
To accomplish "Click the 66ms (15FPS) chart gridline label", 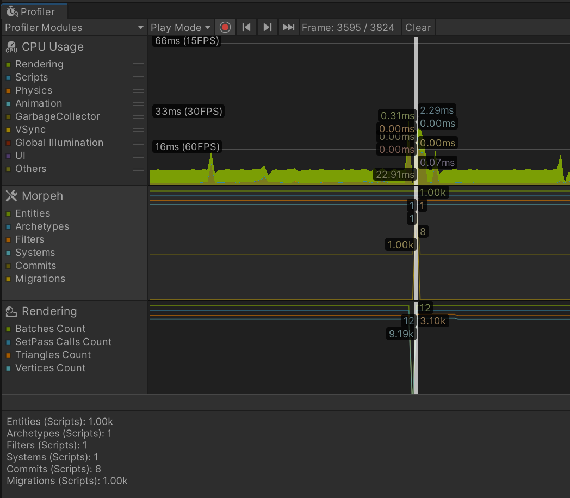I will [187, 41].
